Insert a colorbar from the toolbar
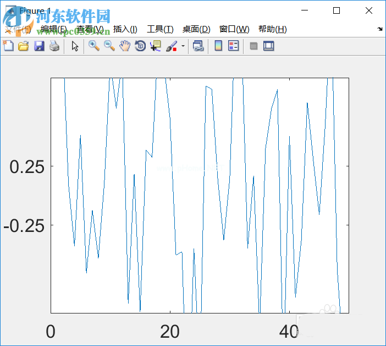This screenshot has height=346, width=386. point(218,46)
